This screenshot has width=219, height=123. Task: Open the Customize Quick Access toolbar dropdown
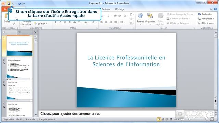(24, 4)
